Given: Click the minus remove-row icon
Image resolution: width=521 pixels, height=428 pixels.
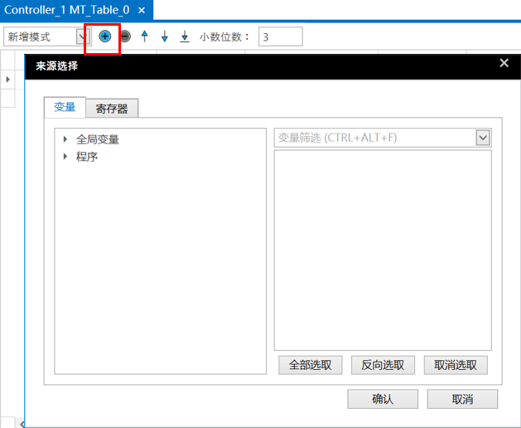Looking at the screenshot, I should coord(125,36).
